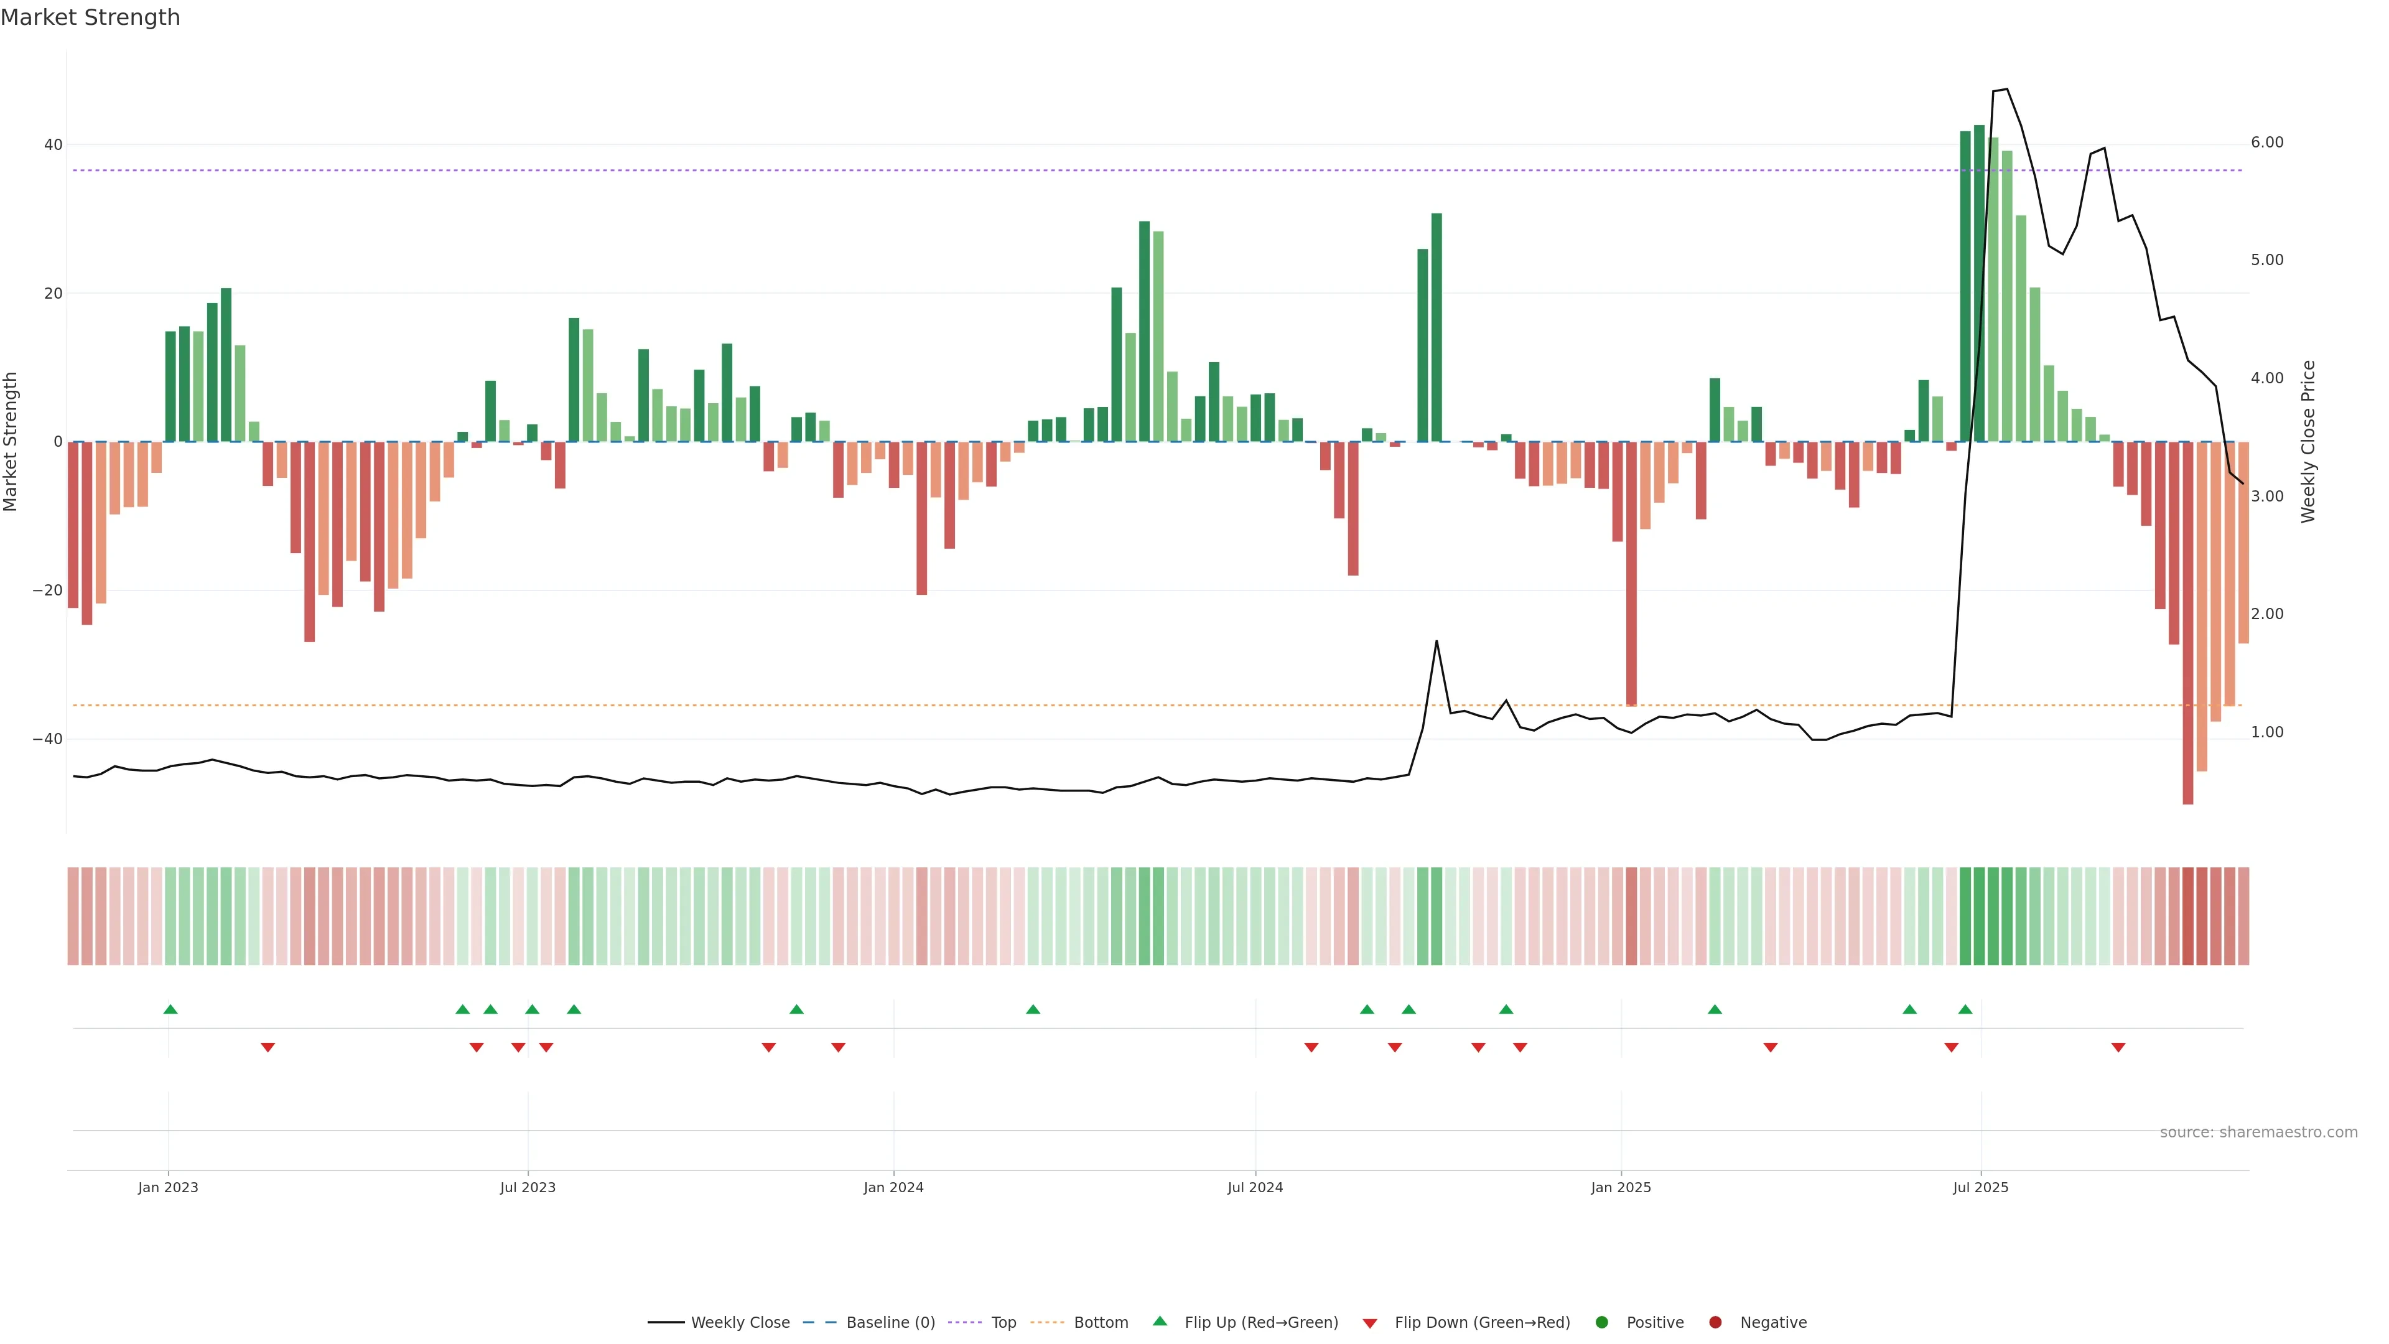Screen dimensions: 2389x1344
Task: Click flip-up triangle just before Jul 2025
Action: point(1965,1009)
